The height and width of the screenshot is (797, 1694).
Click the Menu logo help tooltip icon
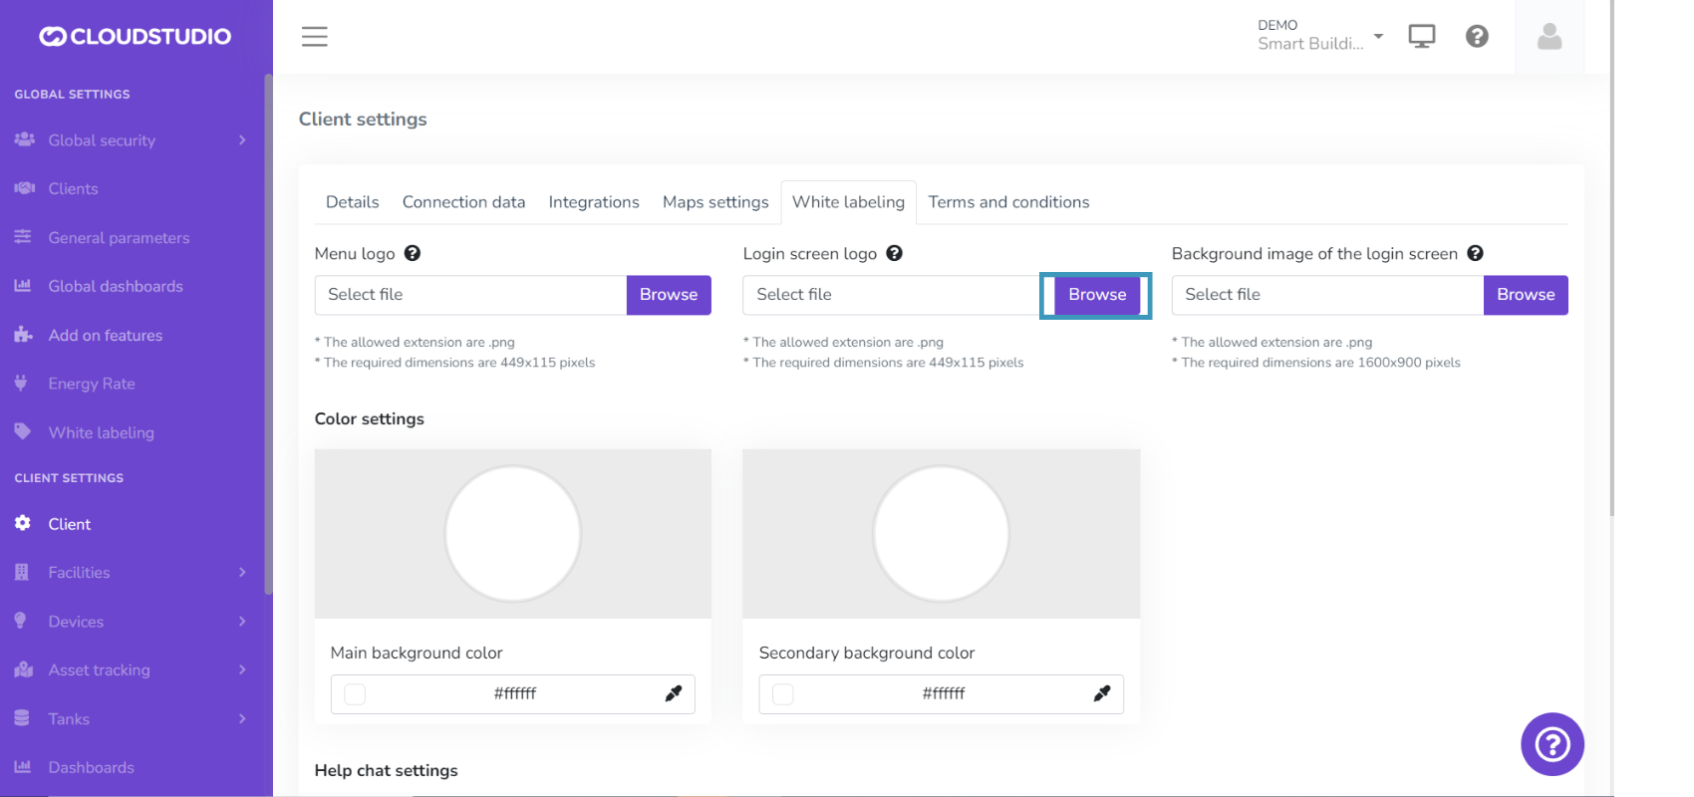pyautogui.click(x=413, y=254)
